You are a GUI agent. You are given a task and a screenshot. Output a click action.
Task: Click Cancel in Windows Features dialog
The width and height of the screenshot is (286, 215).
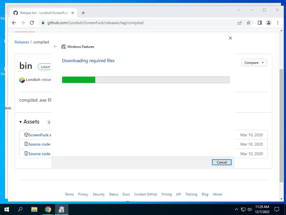[x=221, y=162]
